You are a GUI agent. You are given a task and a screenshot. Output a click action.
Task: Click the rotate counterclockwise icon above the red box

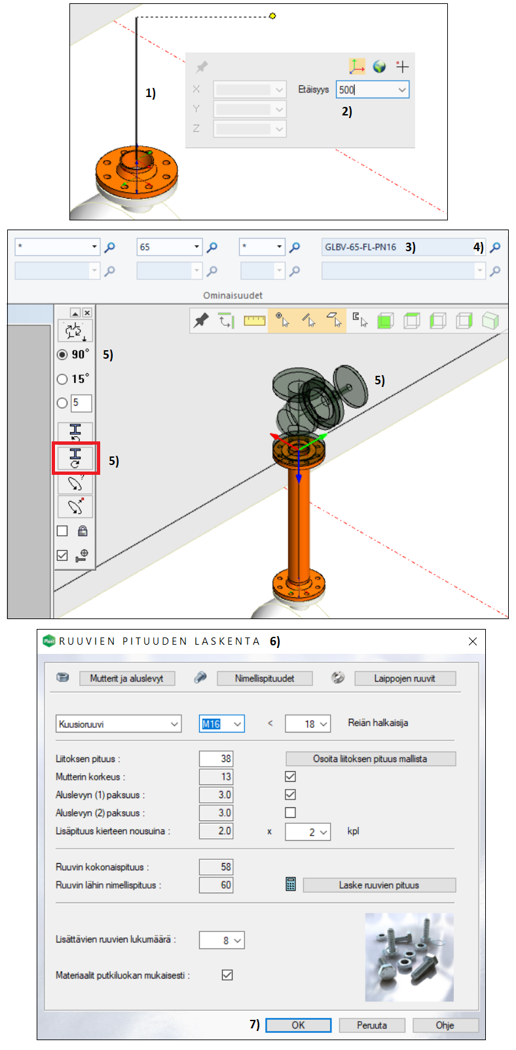click(75, 432)
